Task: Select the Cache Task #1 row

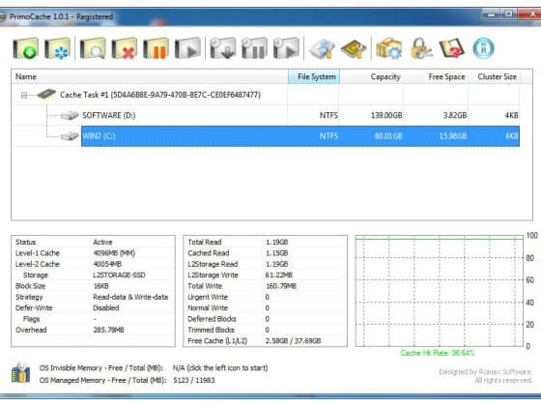Action: (x=266, y=95)
